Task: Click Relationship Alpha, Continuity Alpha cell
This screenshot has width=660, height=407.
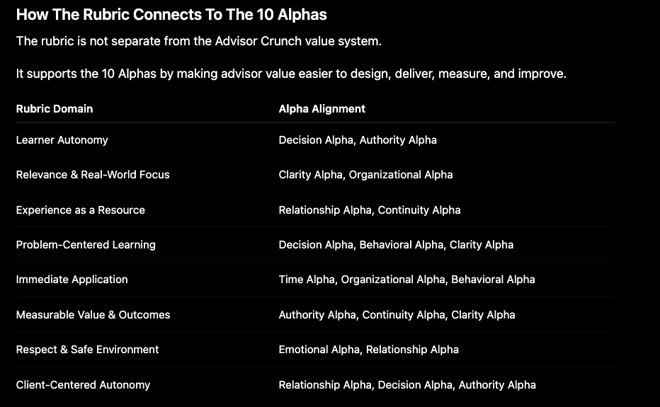Action: (x=370, y=210)
